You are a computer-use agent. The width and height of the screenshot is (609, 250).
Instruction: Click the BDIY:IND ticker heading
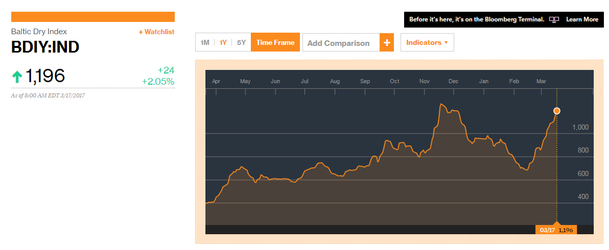[x=45, y=47]
